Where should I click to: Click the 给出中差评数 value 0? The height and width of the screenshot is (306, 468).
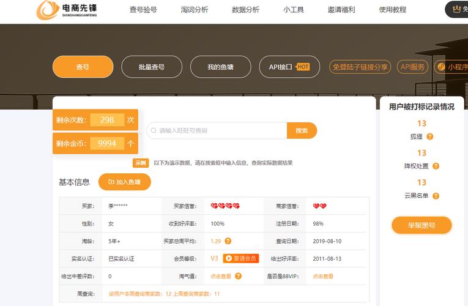110,277
